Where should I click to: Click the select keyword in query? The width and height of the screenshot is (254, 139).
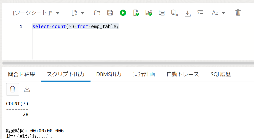click(x=41, y=27)
